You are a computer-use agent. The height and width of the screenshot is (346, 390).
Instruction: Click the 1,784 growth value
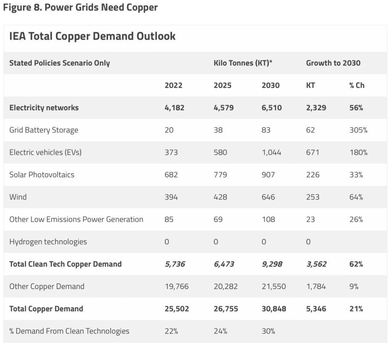316,287
